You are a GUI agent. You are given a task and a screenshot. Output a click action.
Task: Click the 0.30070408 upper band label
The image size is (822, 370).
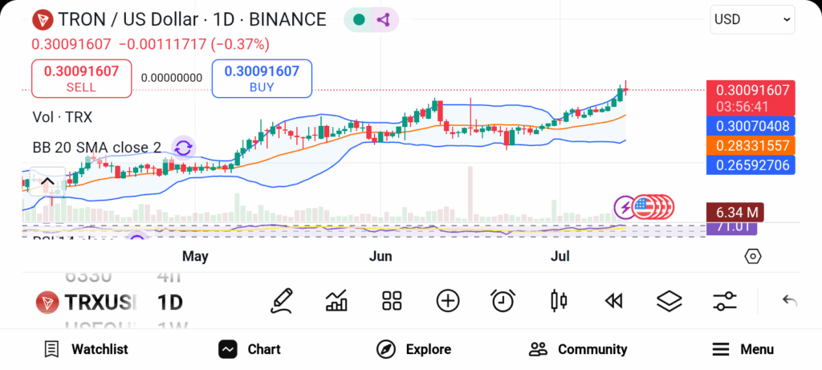click(751, 126)
